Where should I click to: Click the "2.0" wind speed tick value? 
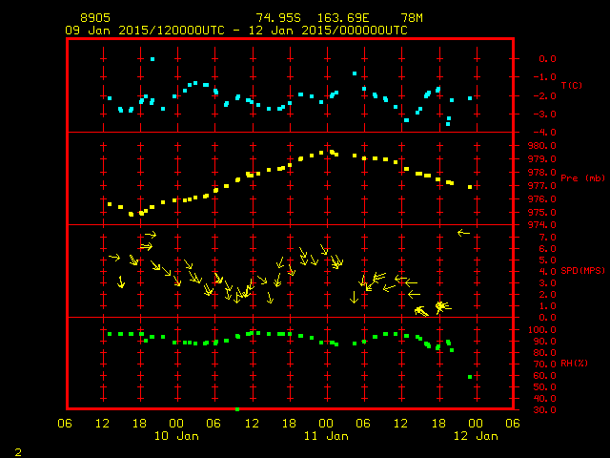(547, 295)
